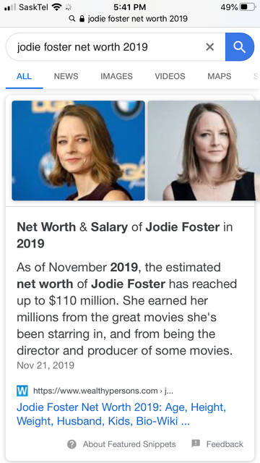Switch to the IMAGES tab
Image resolution: width=260 pixels, height=463 pixels.
(x=116, y=76)
